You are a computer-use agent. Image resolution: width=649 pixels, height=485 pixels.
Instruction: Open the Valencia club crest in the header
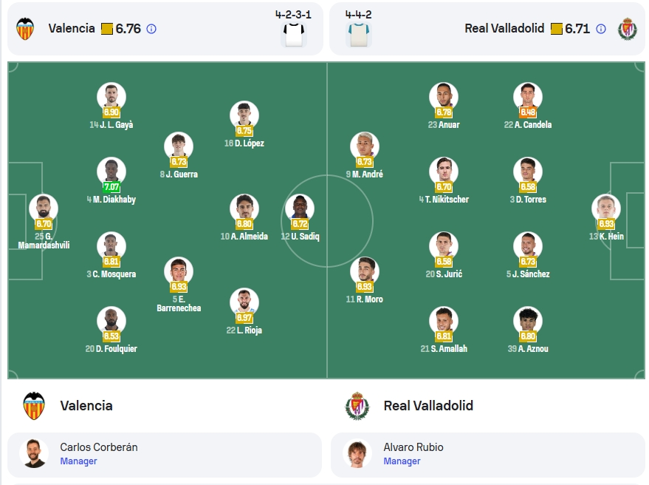click(25, 29)
